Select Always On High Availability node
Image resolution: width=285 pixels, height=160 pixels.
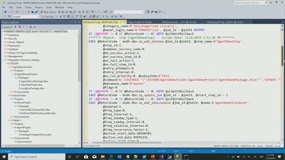(23, 53)
